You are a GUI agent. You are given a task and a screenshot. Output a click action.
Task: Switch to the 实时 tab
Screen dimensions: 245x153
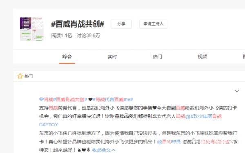tap(112, 57)
